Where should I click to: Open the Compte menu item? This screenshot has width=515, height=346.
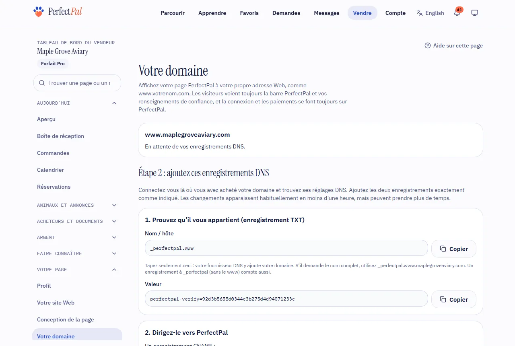click(x=396, y=13)
